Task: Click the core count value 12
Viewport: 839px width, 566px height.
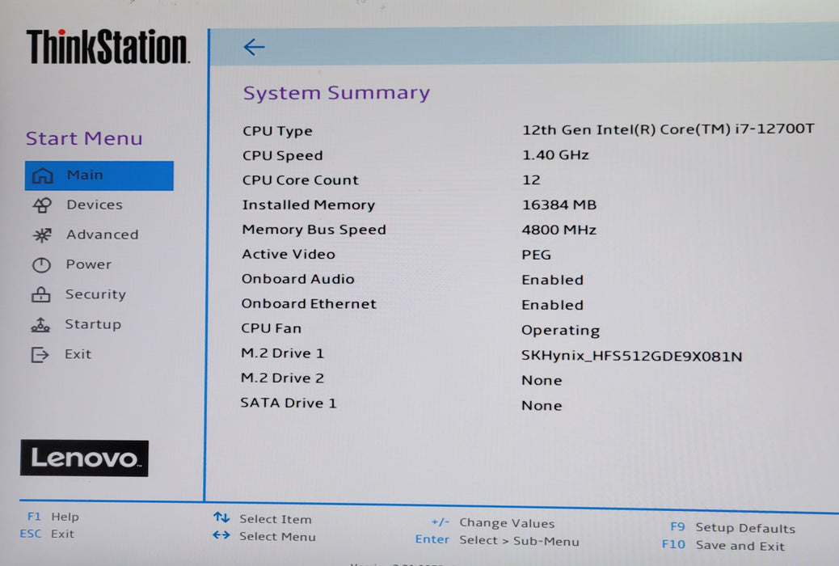Action: pos(531,180)
